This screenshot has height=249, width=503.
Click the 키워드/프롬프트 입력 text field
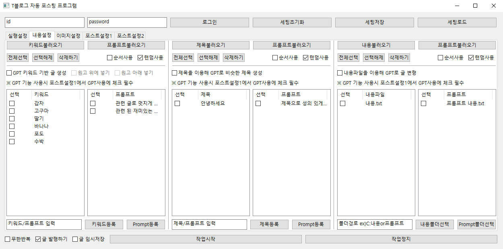[x=44, y=224]
